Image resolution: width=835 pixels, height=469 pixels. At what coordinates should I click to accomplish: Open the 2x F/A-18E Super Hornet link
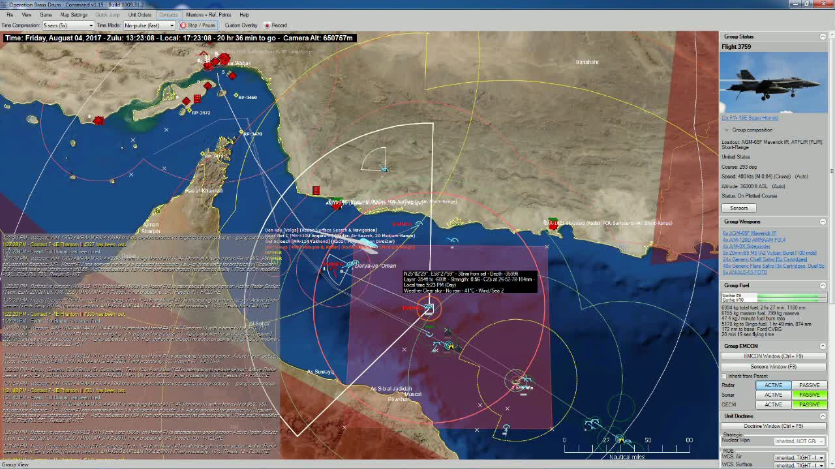click(750, 118)
